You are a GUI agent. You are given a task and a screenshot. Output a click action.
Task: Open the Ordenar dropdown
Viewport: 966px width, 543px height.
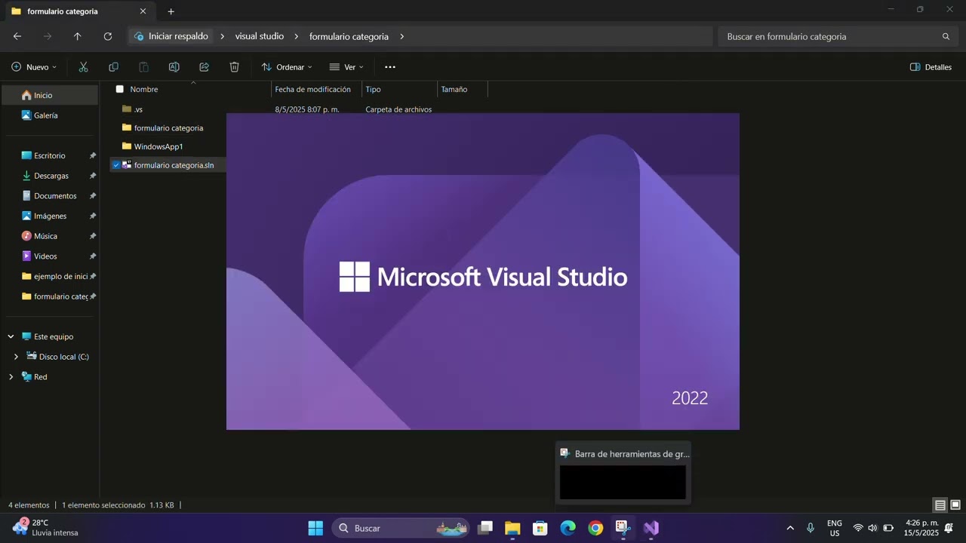287,67
